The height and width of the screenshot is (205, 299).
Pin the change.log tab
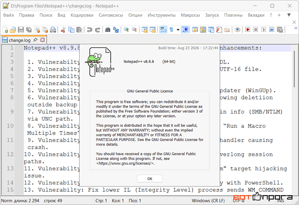tap(35, 40)
